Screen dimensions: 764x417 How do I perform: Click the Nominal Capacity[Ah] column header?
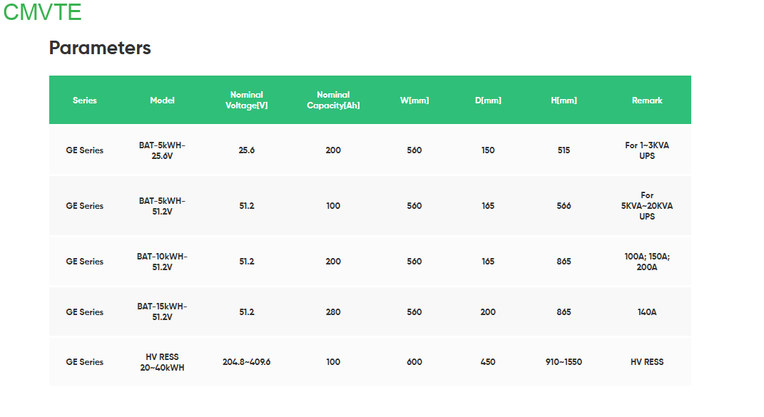(333, 100)
